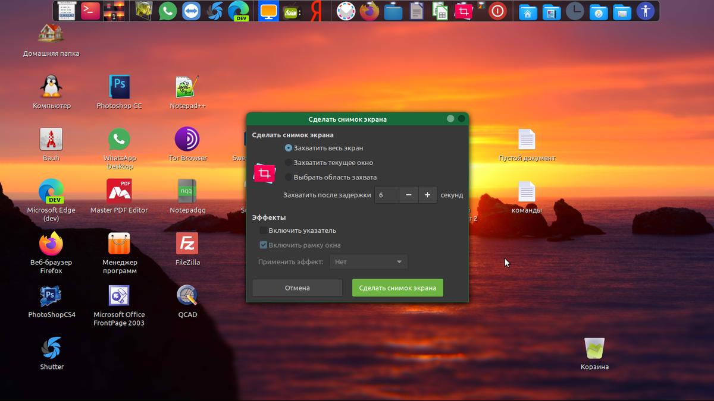Open accessibility icon in the dock

646,11
